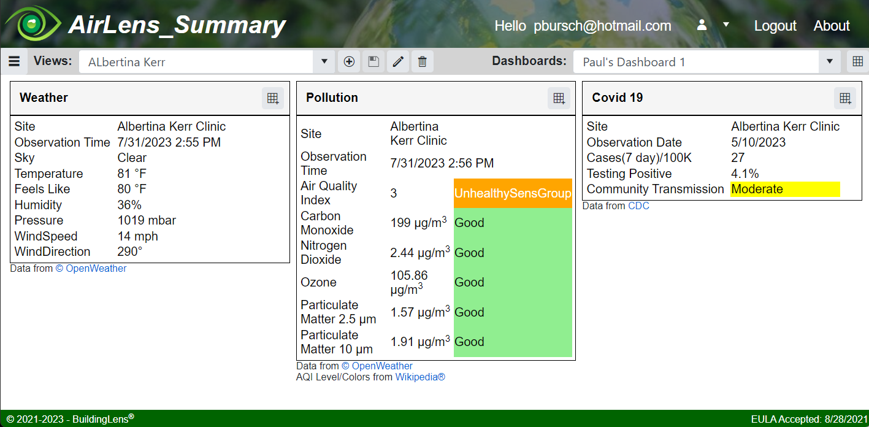The image size is (869, 427).
Task: Click Covid Observation Date 5/10/2023
Action: click(x=758, y=142)
